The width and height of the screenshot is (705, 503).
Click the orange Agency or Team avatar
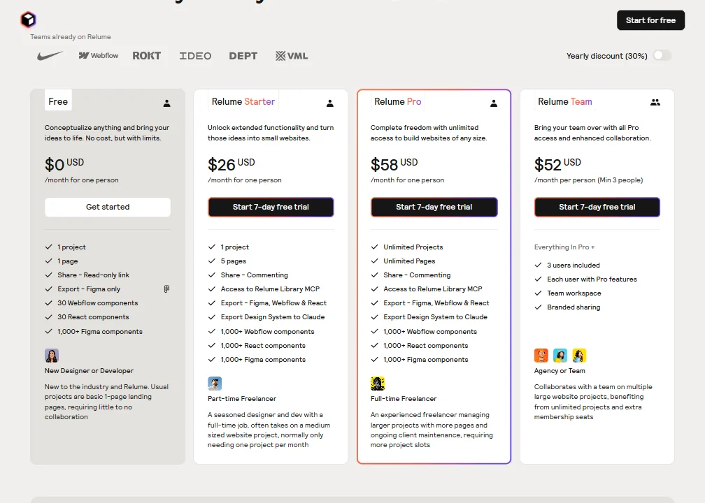pyautogui.click(x=541, y=356)
